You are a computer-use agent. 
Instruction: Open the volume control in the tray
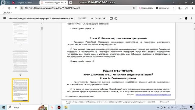tap(172, 107)
